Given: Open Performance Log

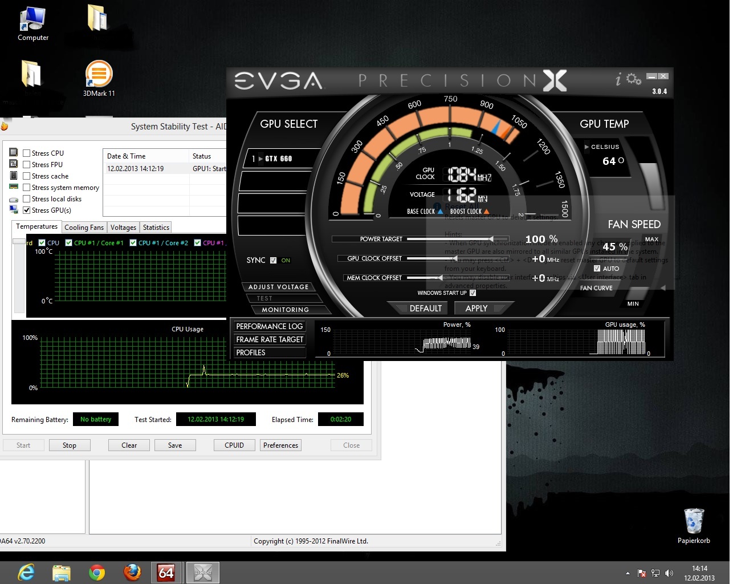Looking at the screenshot, I should coord(269,326).
